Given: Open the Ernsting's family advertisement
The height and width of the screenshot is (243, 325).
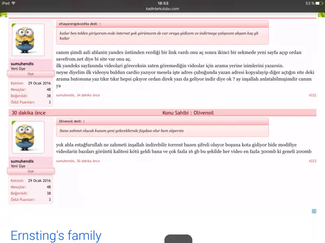Looking at the screenshot, I should (56, 235).
